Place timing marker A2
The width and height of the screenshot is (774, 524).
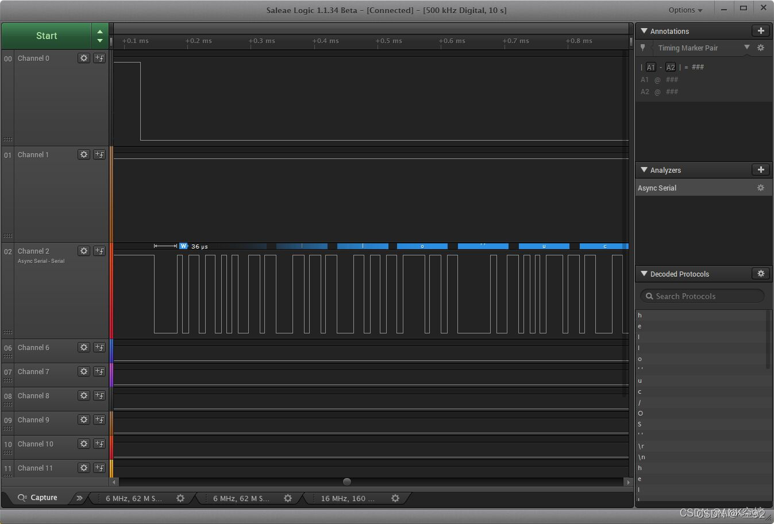[671, 67]
